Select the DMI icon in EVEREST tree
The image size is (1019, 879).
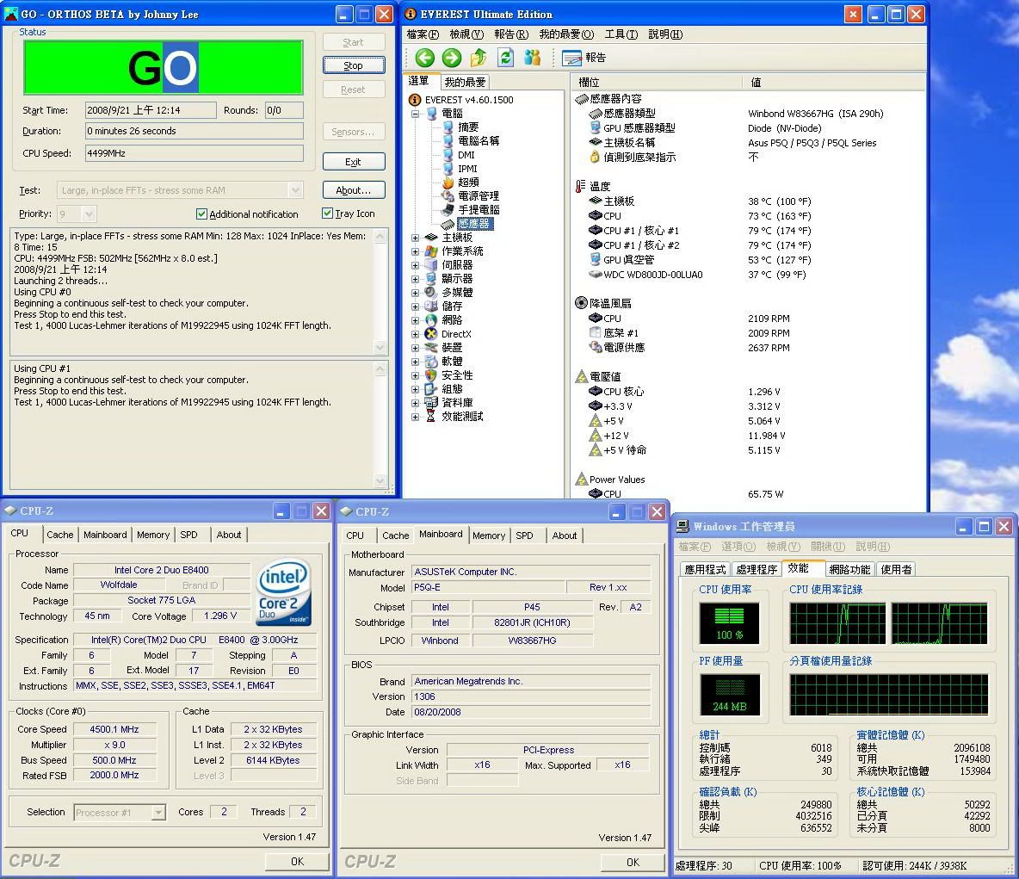click(448, 155)
